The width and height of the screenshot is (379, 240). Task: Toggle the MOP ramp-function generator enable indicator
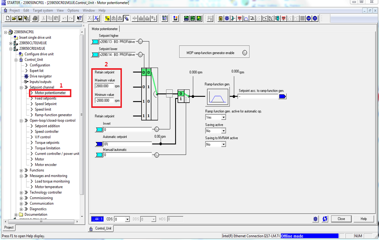tap(245, 53)
